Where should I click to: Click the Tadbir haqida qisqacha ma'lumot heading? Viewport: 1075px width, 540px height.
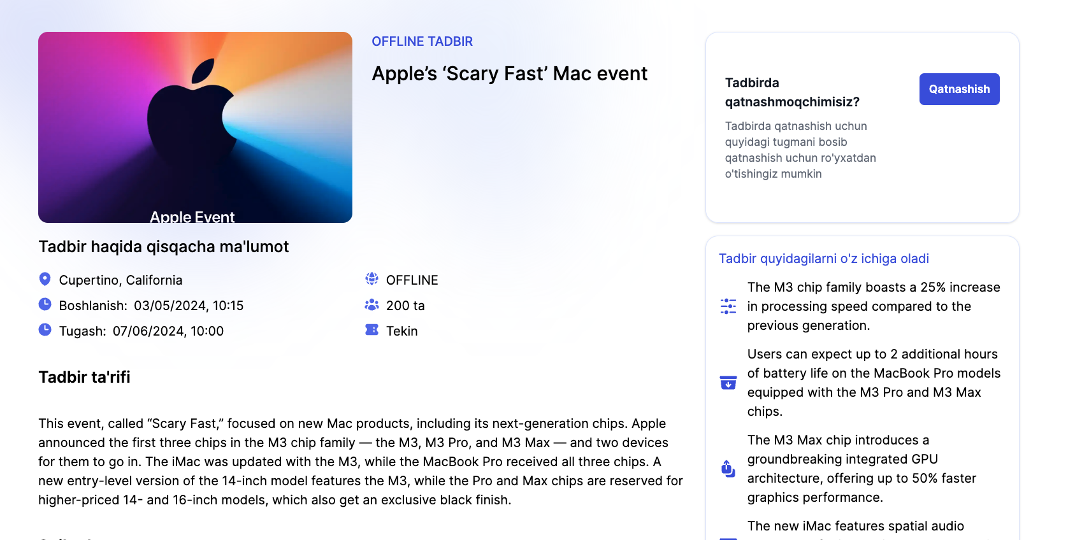163,246
